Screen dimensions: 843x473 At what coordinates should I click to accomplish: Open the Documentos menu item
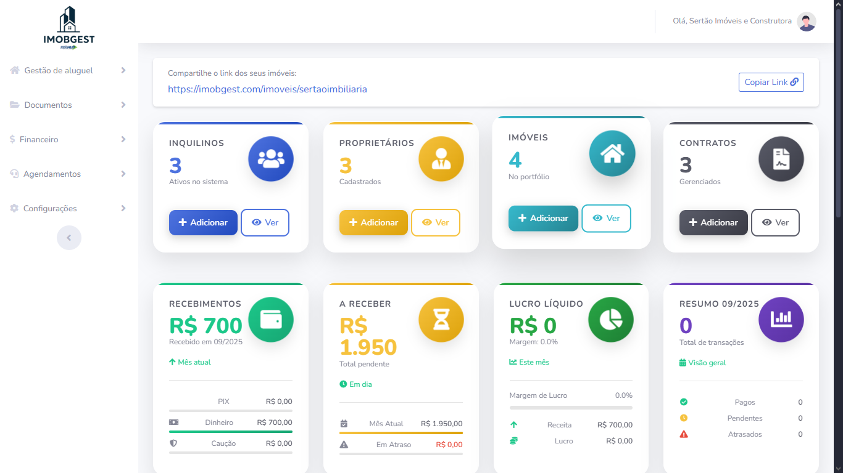tap(68, 105)
